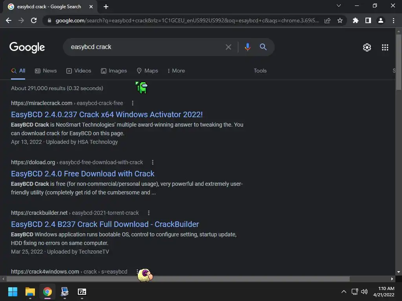Open Chrome's three-dot menu
Image resolution: width=402 pixels, height=301 pixels.
point(393,20)
